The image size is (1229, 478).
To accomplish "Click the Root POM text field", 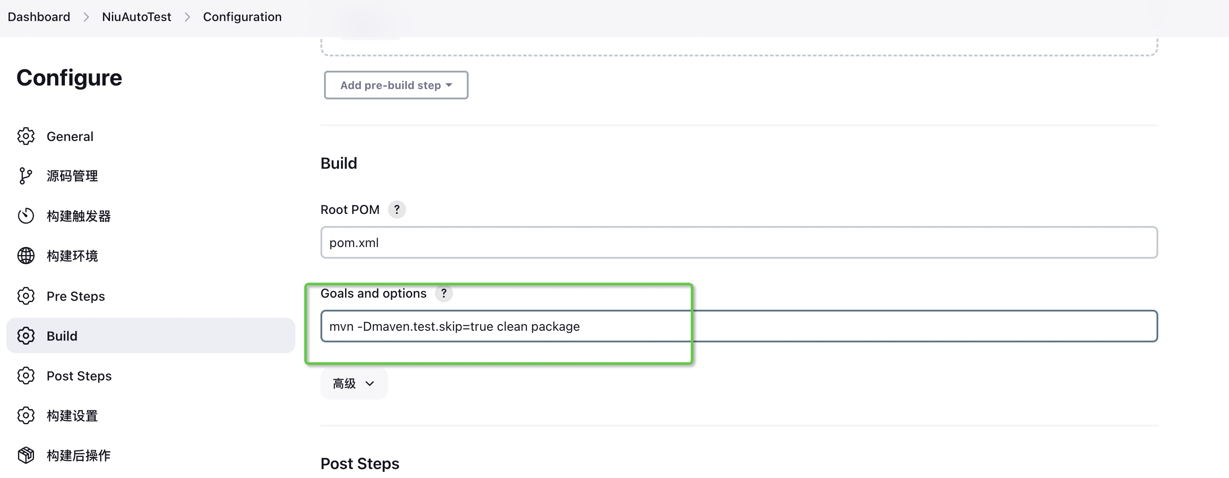I will click(x=738, y=243).
